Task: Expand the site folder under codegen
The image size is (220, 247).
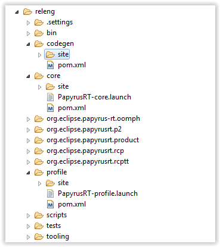Action: tap(39, 55)
